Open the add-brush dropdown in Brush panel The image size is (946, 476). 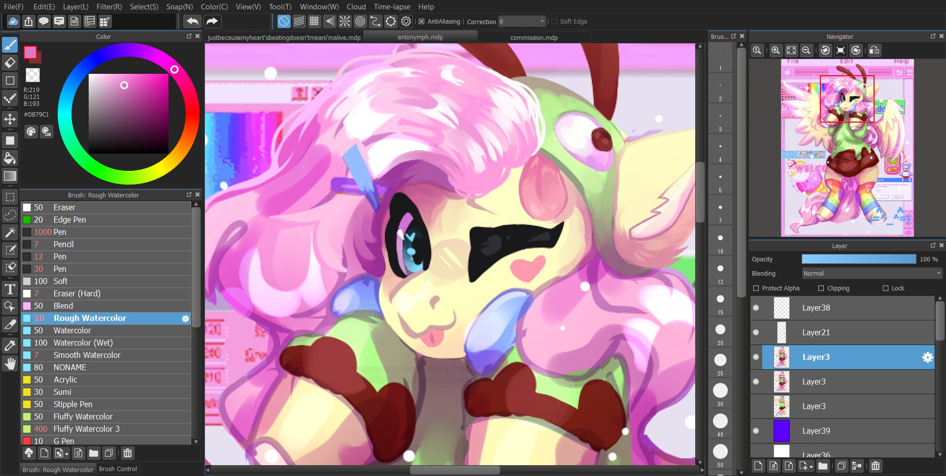tap(62, 453)
